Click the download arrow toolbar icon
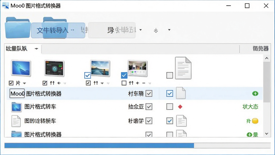 tap(156, 30)
